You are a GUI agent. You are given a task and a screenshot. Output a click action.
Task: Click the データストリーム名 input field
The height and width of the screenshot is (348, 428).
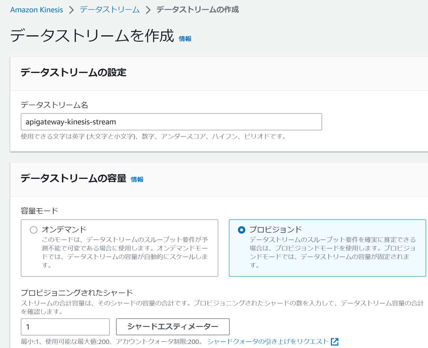pos(171,122)
